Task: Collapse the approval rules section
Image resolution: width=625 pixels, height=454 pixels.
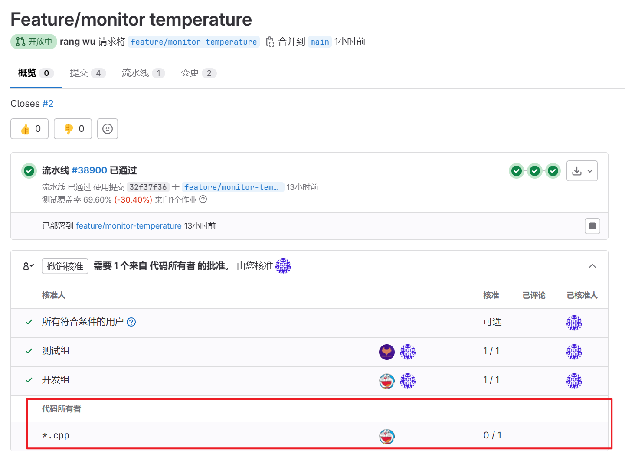Action: pyautogui.click(x=592, y=266)
